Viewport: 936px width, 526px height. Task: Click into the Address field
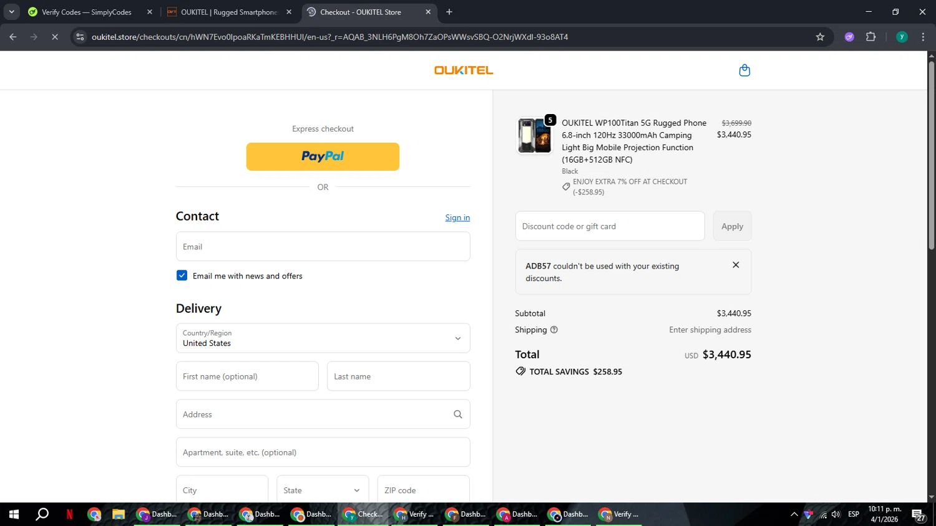[323, 414]
